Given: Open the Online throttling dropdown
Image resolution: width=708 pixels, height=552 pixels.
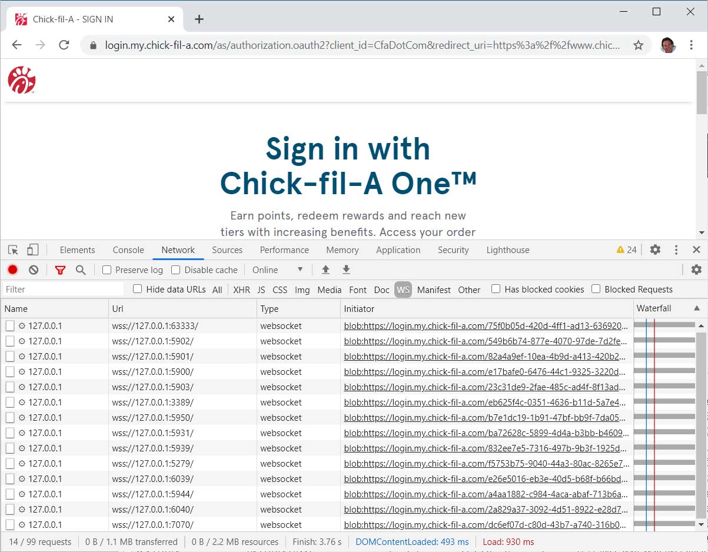Looking at the screenshot, I should (x=278, y=270).
